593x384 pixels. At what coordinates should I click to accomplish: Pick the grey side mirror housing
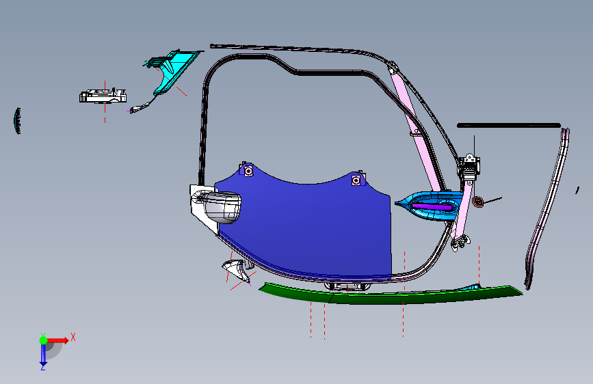pyautogui.click(x=222, y=207)
